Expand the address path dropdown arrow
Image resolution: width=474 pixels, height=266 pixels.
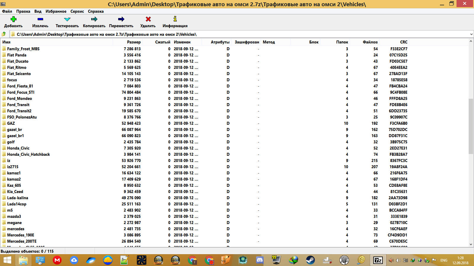[x=471, y=34]
